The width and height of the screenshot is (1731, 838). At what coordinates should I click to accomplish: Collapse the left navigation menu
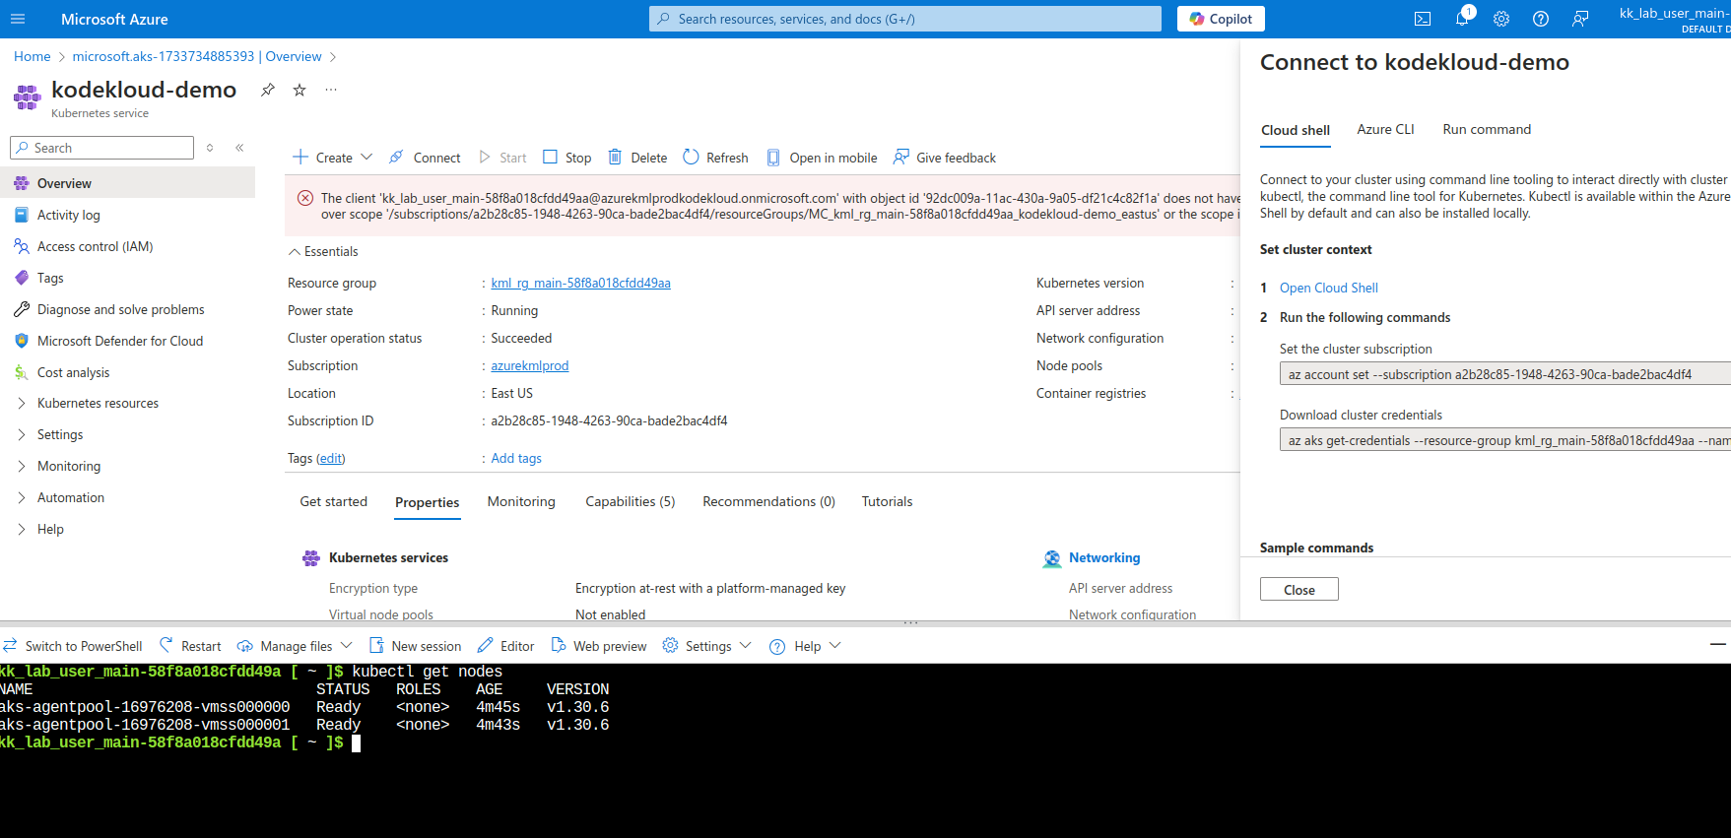click(x=239, y=148)
